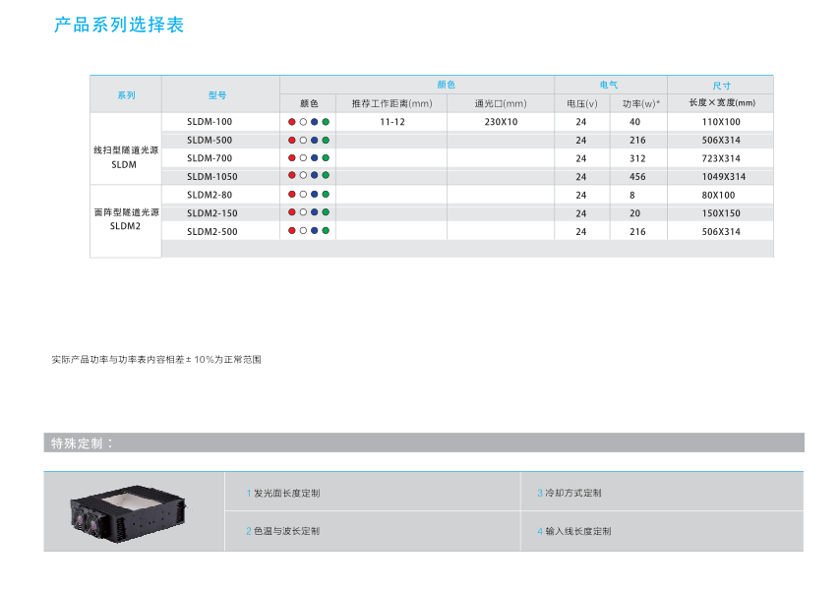Viewport: 840px width, 589px height.
Task: Click size 506X314 in SLDM2-500 row
Action: [721, 232]
